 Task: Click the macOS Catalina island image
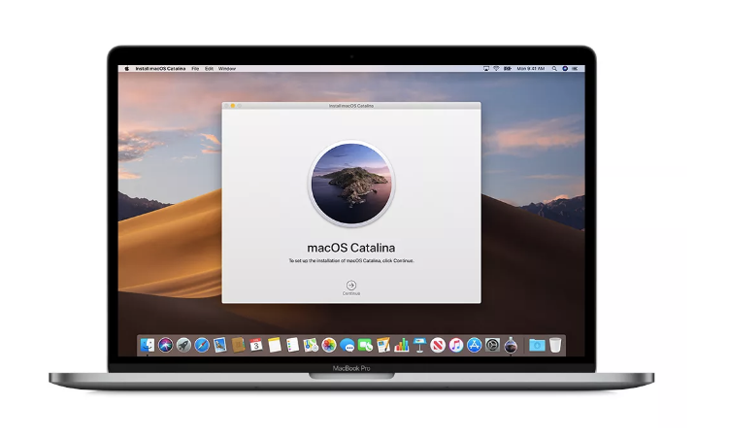[351, 184]
